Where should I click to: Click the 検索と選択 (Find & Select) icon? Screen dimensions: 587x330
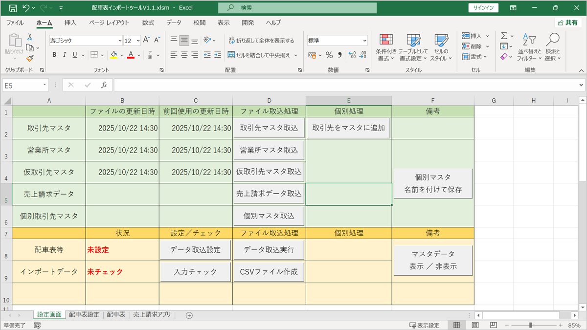[x=552, y=46]
